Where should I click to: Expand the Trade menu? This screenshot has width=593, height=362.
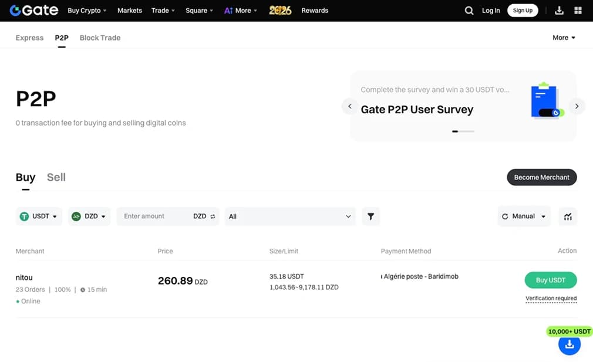point(163,11)
